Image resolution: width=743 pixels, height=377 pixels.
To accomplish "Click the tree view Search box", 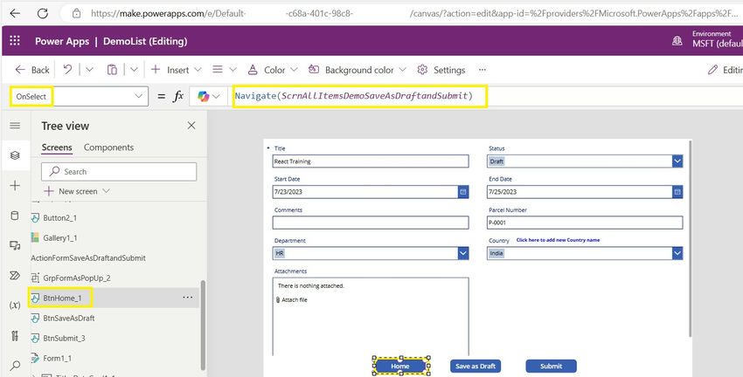I will click(x=119, y=172).
